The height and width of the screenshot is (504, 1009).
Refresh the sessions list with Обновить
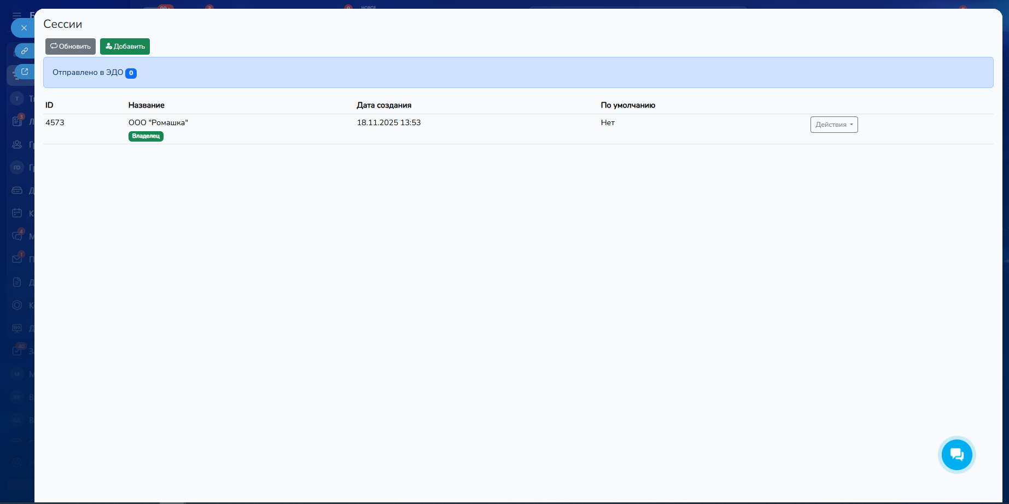71,46
